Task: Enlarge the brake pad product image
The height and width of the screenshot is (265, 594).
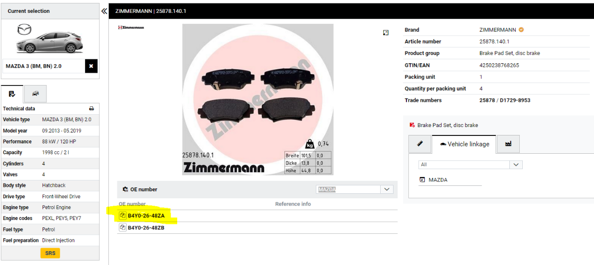Action: pos(257,99)
